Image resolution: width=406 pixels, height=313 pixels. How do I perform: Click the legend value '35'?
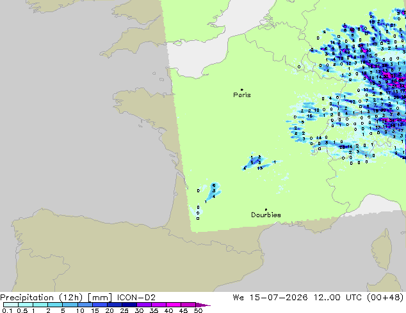154,310
